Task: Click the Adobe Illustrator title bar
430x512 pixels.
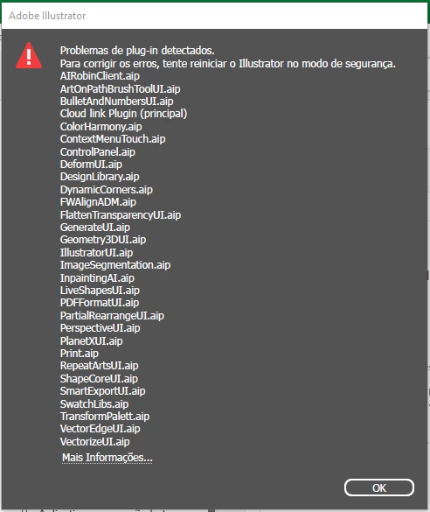Action: click(x=214, y=16)
